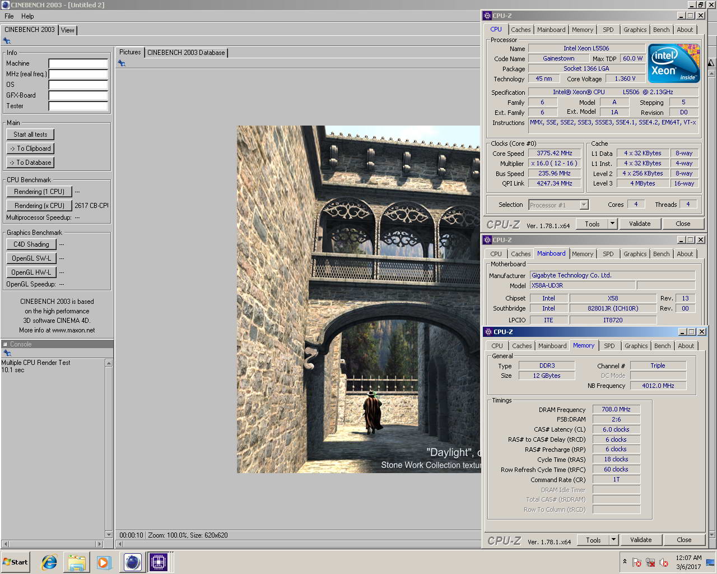Click the pin icon under Pictures tab
The image size is (717, 574).
[122, 63]
